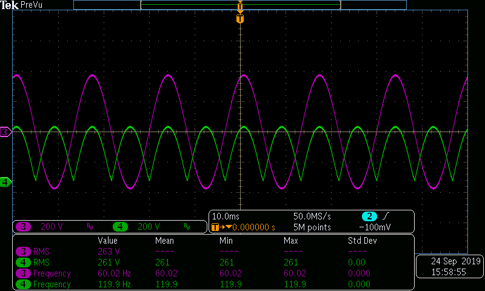Toggle the channel 4 badge in the scale readout
This screenshot has height=291, width=485.
121,227
